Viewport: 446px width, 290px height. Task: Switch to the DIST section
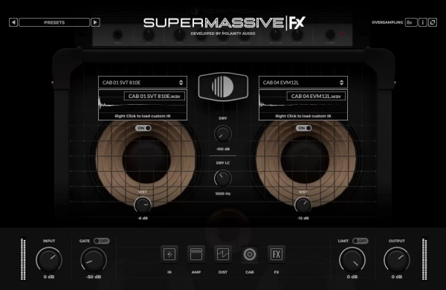point(223,254)
